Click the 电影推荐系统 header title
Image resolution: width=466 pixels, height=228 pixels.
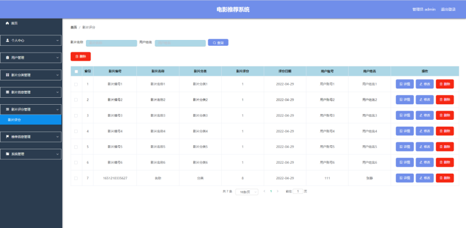(x=233, y=9)
